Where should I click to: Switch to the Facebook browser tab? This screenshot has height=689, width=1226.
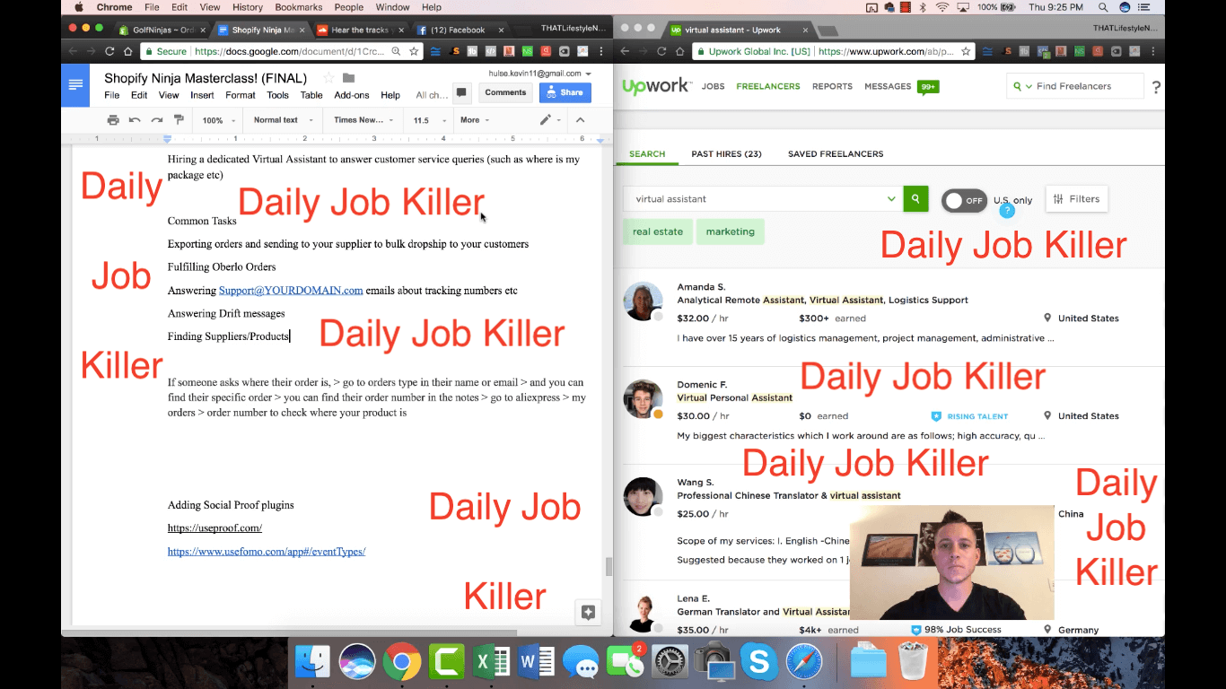click(x=458, y=30)
